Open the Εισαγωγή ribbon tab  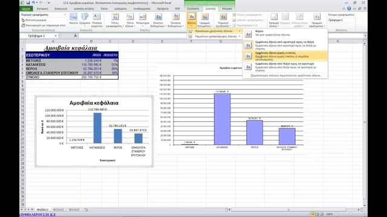coord(60,8)
